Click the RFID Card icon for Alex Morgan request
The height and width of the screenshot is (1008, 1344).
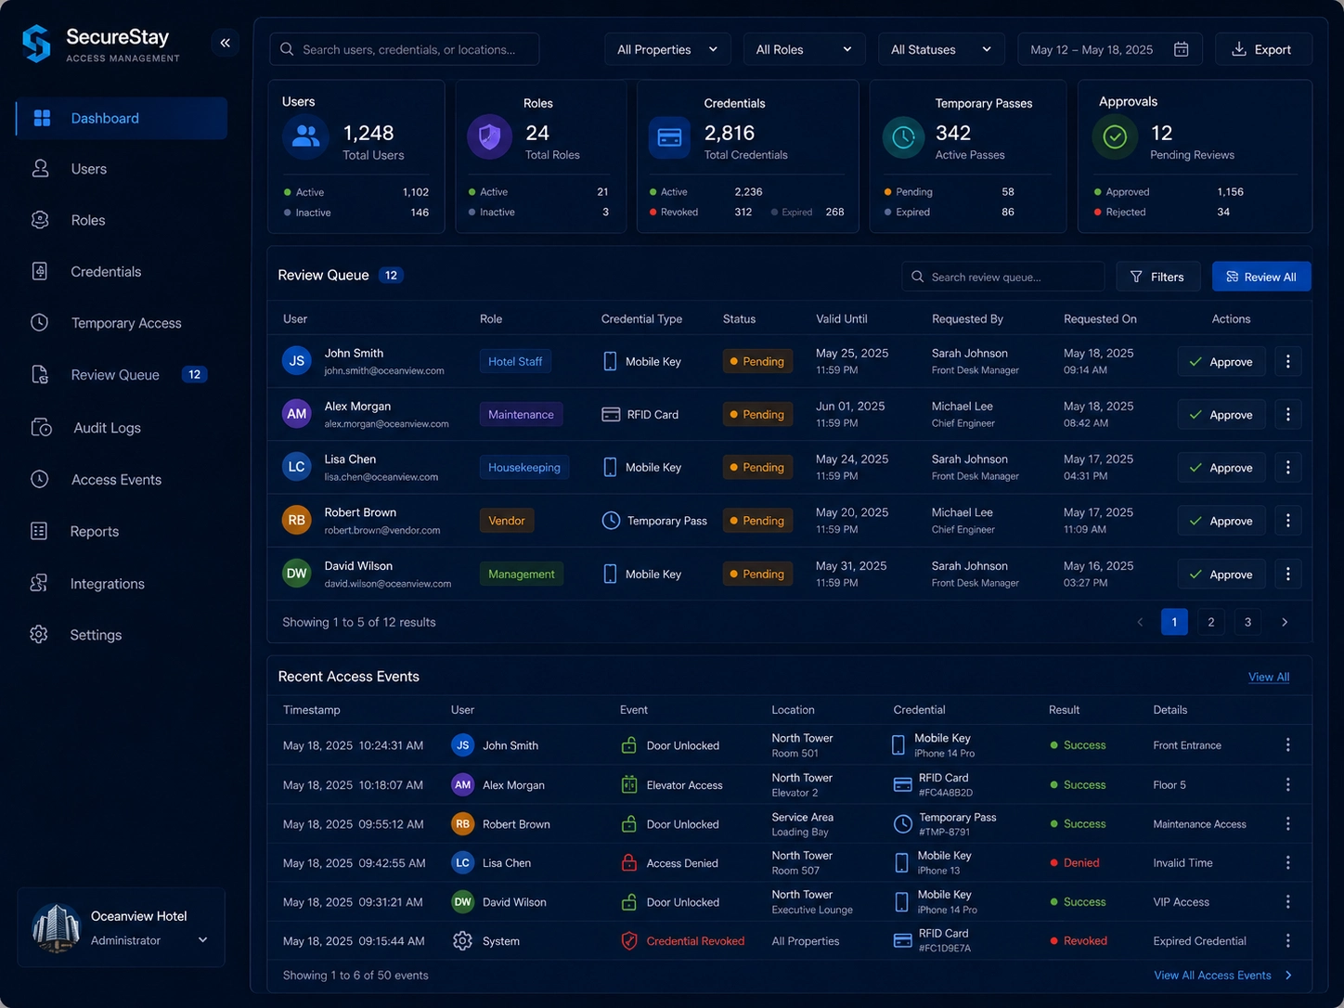pos(611,414)
